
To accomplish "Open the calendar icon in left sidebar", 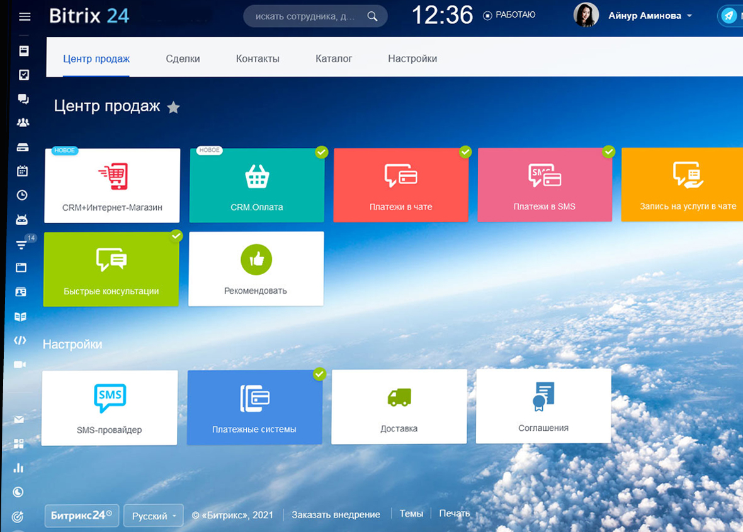I will coord(22,171).
